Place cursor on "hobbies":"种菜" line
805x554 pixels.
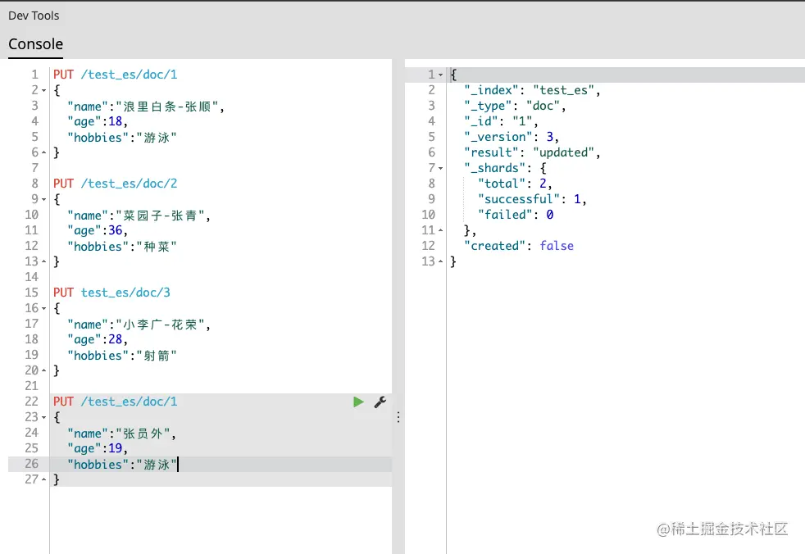tap(121, 247)
